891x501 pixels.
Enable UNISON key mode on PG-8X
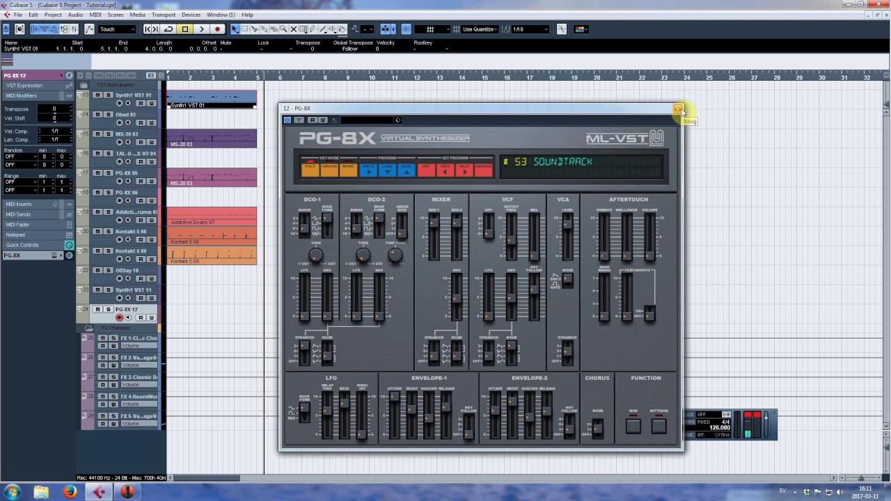pos(329,170)
